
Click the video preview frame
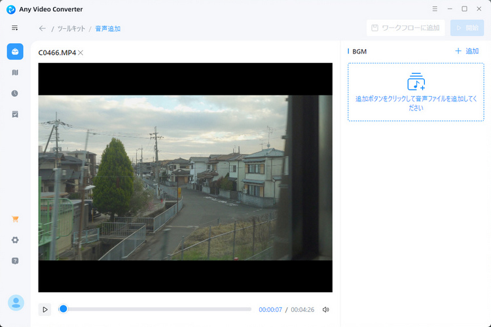click(185, 177)
